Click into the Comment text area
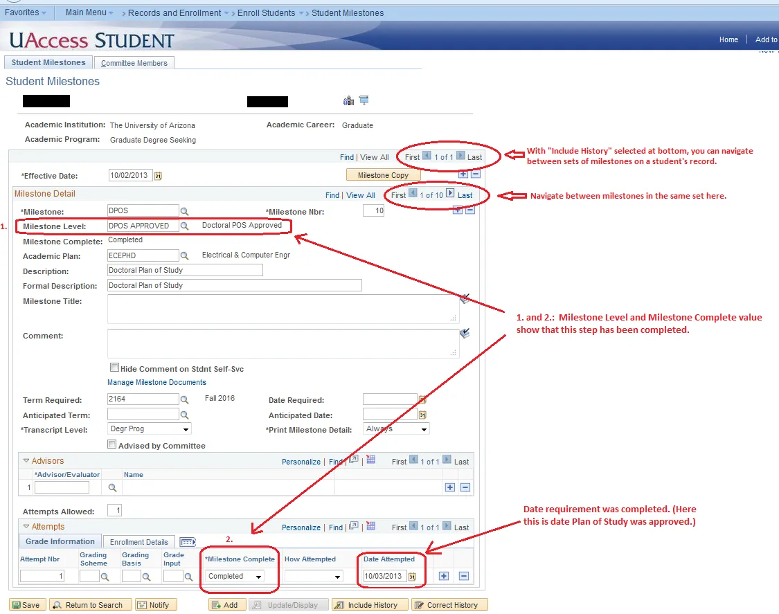 point(283,343)
